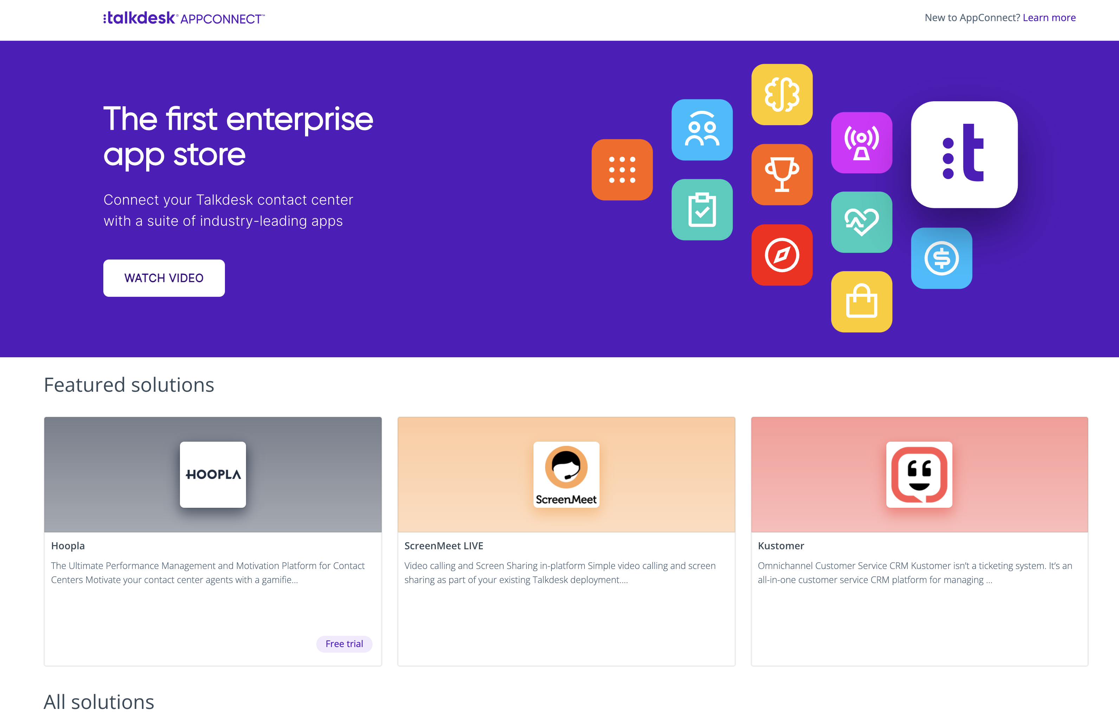
Task: Click the frowning faces blue app icon
Action: [x=702, y=130]
